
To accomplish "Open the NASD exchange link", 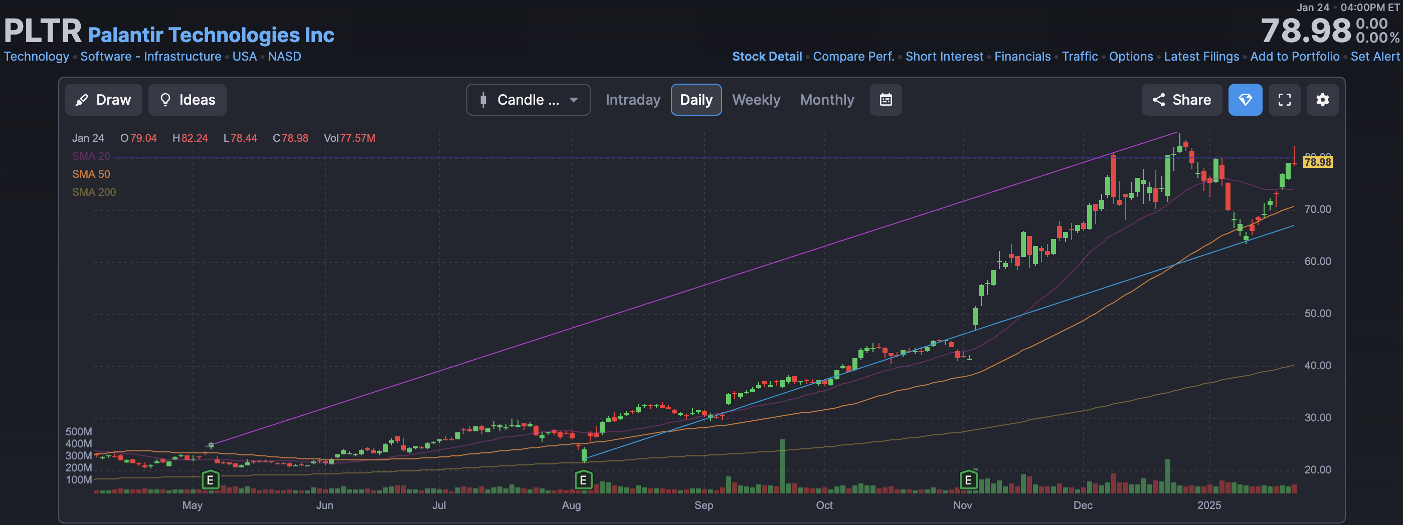I will (x=284, y=57).
